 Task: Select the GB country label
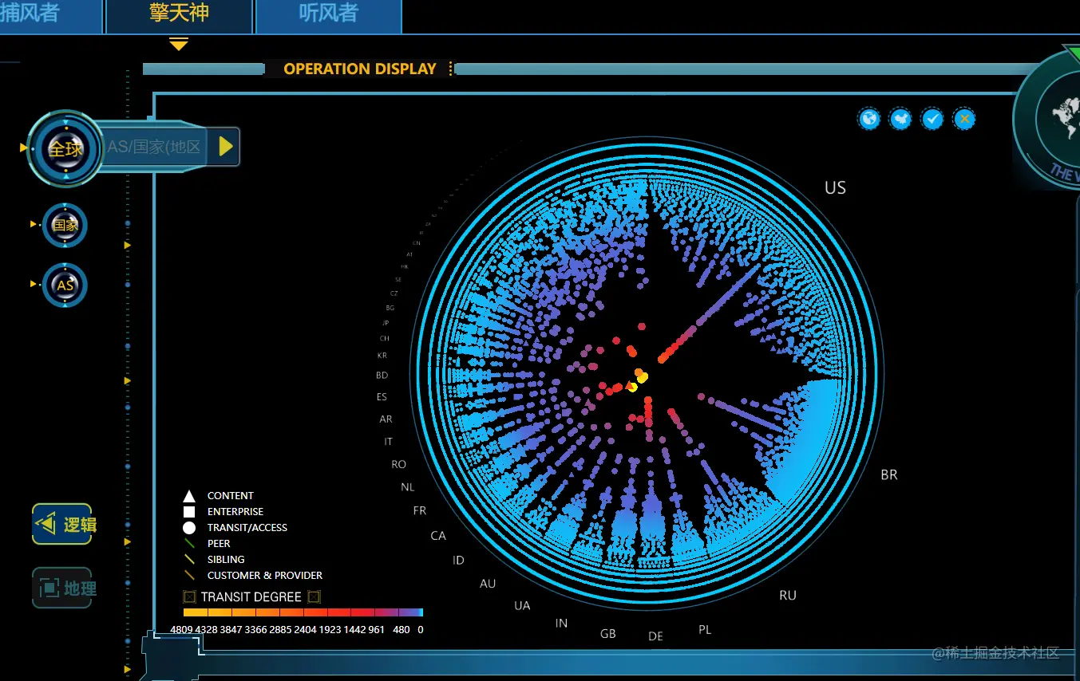[x=608, y=634]
